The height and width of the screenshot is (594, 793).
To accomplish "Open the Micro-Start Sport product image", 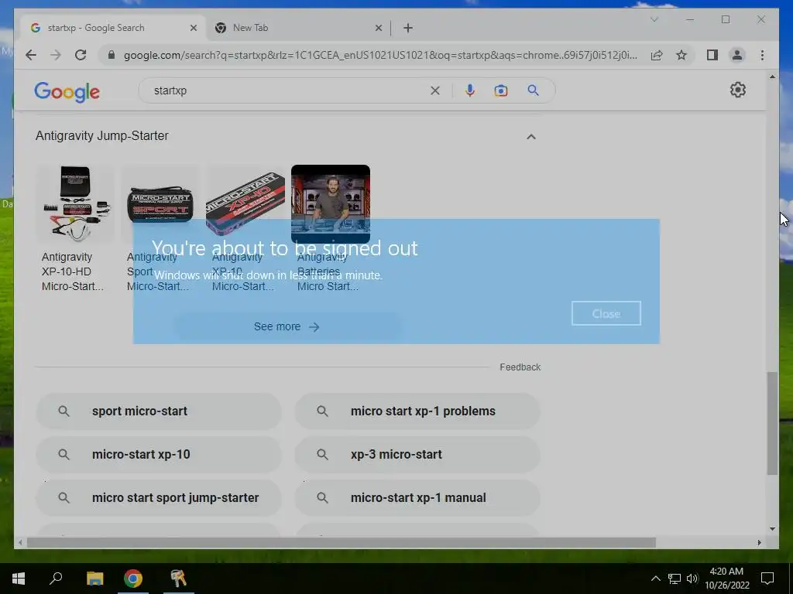I will (160, 204).
